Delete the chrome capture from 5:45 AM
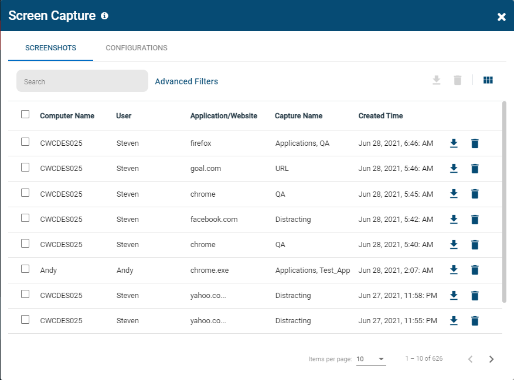The width and height of the screenshot is (514, 380). (475, 194)
